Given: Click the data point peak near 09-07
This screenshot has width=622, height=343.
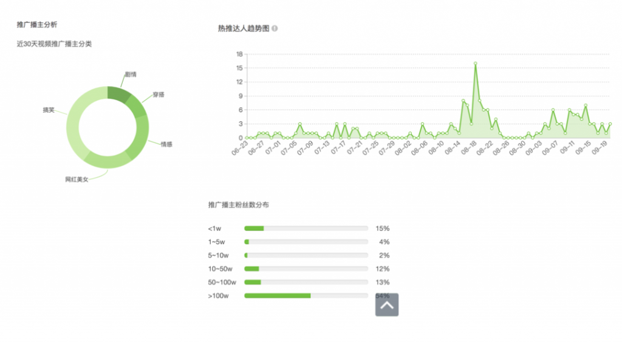Looking at the screenshot, I should click(x=553, y=110).
